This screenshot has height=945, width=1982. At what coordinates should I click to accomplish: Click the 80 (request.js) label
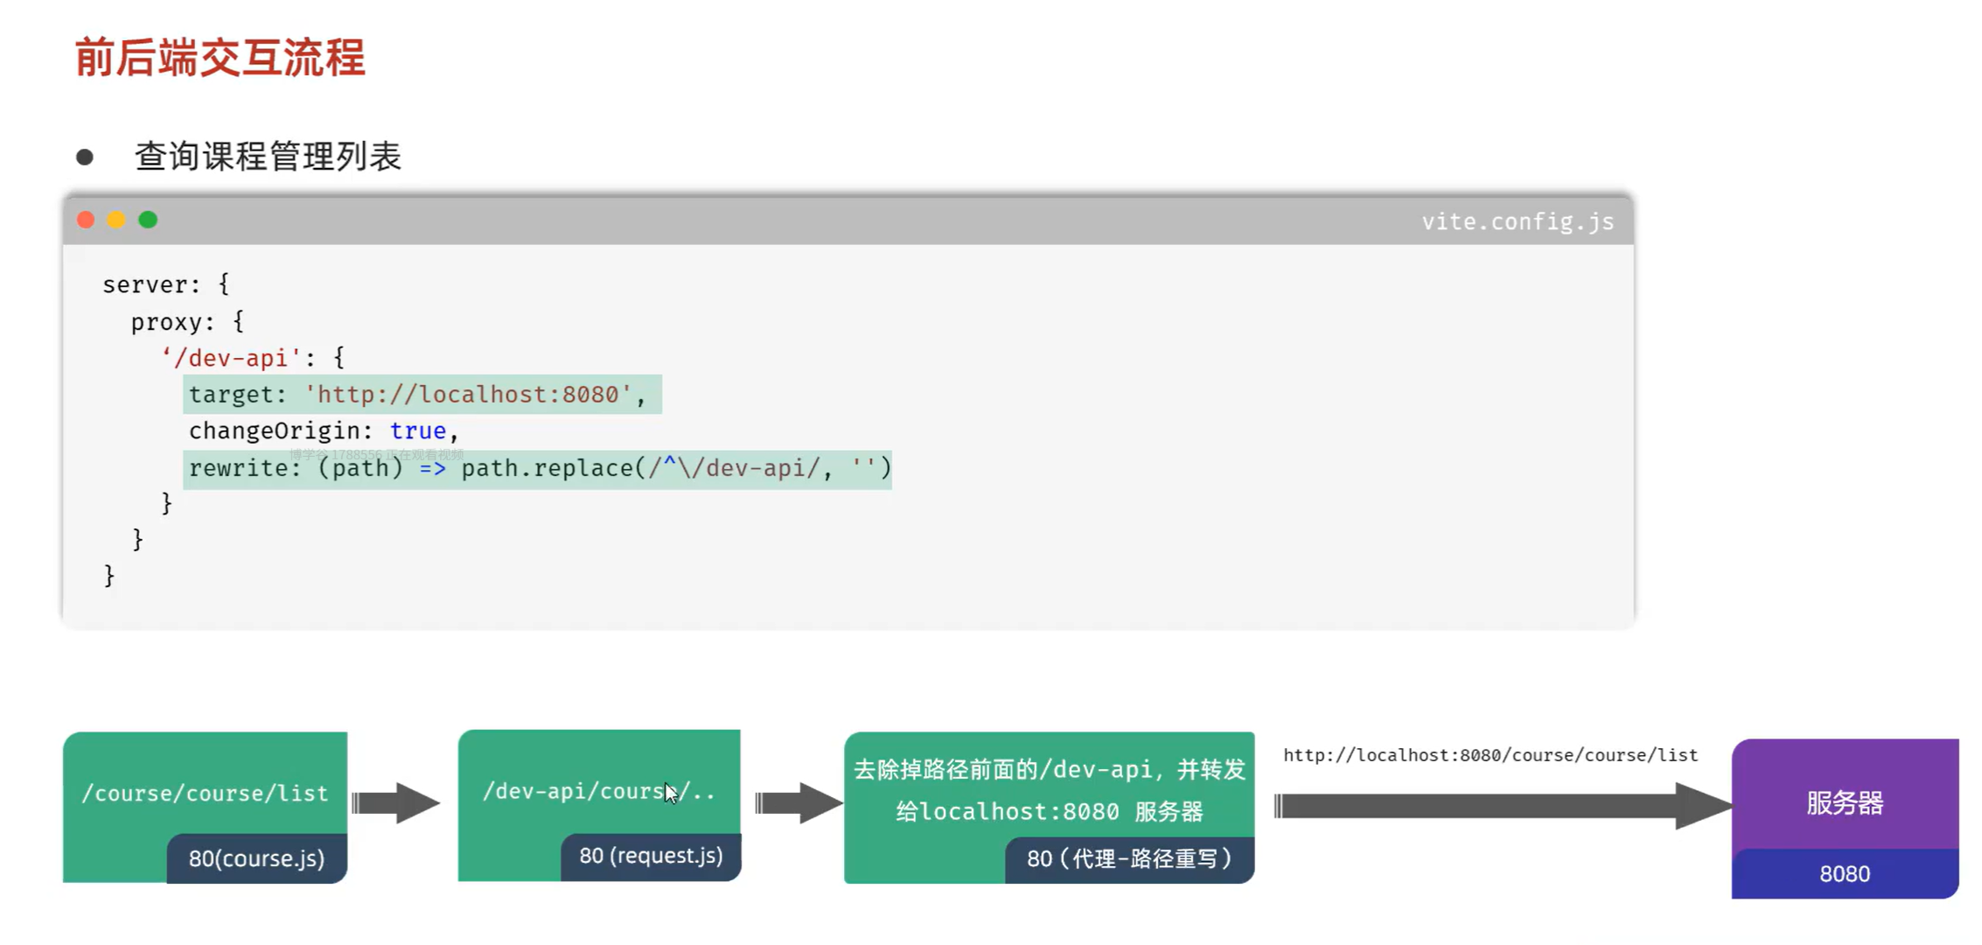pyautogui.click(x=651, y=856)
